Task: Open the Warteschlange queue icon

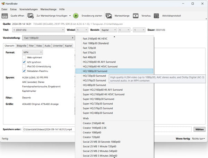Action: point(109,16)
